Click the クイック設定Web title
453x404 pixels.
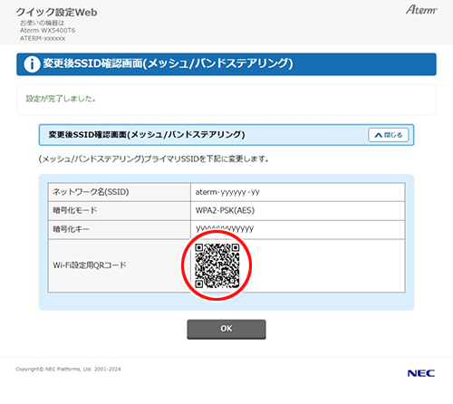(56, 13)
